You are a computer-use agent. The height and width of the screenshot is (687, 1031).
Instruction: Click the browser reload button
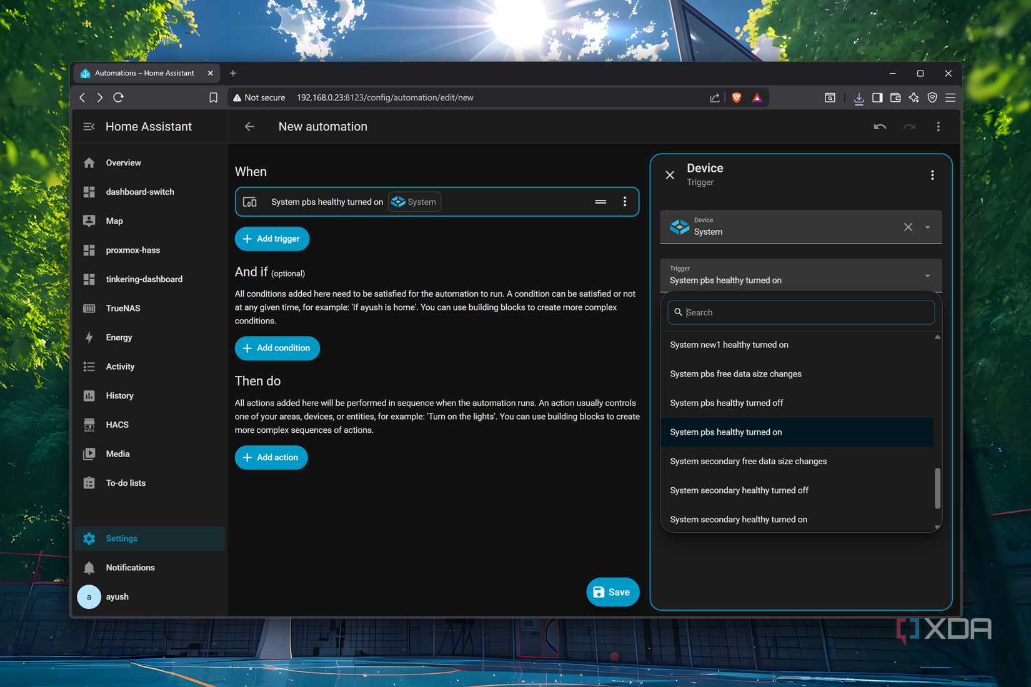pos(118,97)
